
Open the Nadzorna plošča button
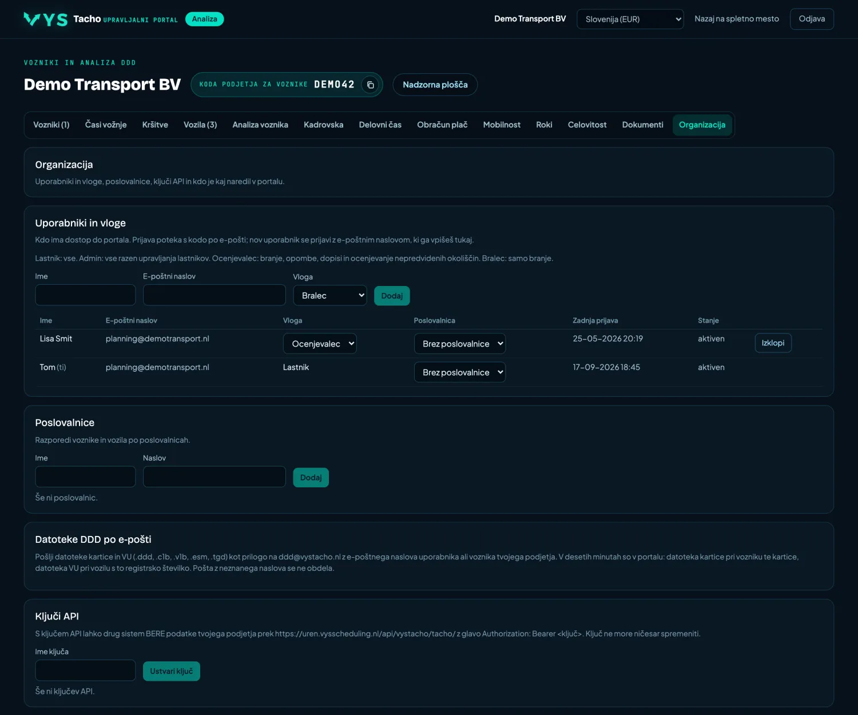[x=435, y=85]
